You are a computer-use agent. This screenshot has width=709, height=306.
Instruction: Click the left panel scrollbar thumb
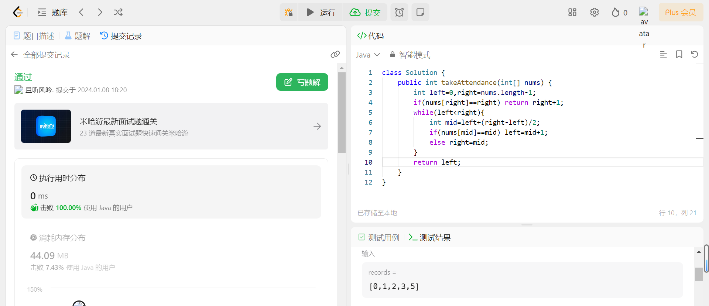coord(342,113)
